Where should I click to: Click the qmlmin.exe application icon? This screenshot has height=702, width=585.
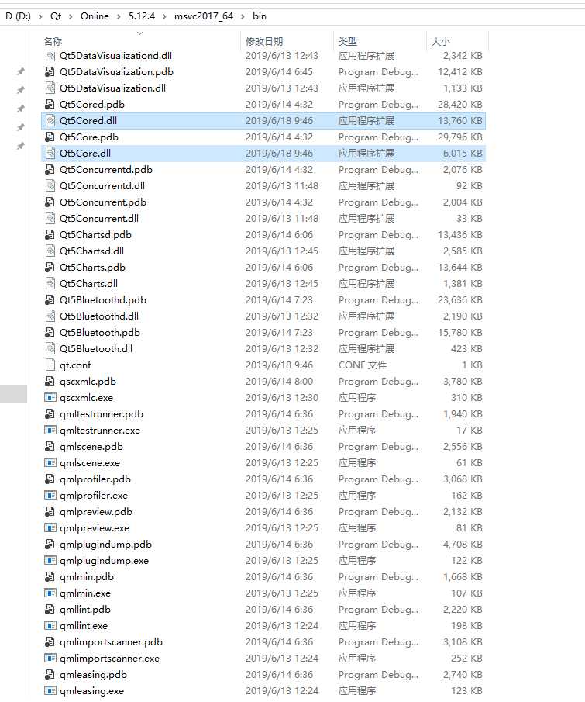coord(50,593)
